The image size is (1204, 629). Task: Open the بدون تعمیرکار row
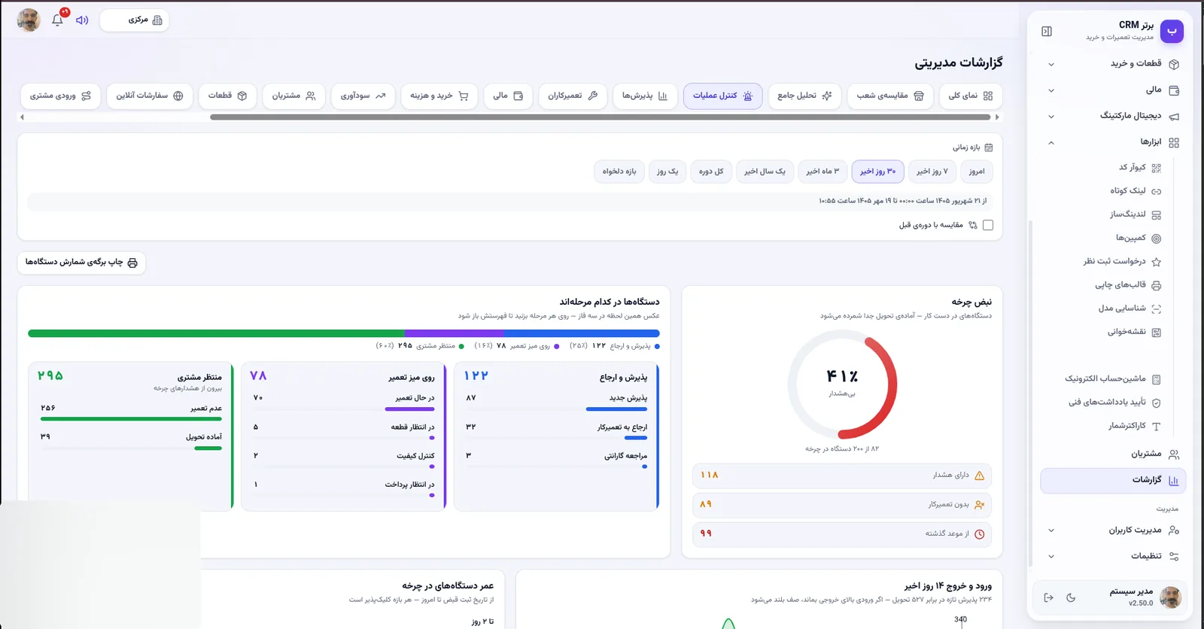(841, 505)
